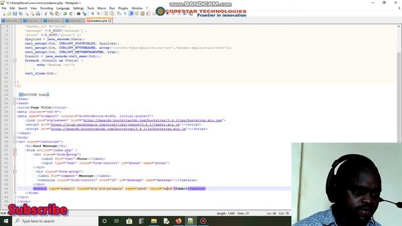This screenshot has width=402, height=226.
Task: Open Task View from taskbar
Action: [x=117, y=221]
